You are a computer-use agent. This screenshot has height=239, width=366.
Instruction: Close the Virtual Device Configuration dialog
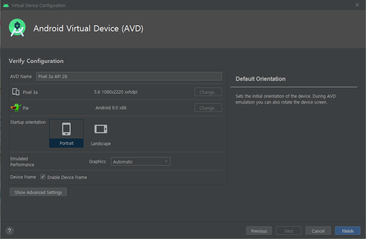click(x=357, y=5)
